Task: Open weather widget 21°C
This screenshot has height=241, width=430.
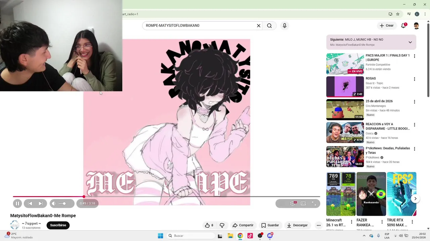Action: 19,236
